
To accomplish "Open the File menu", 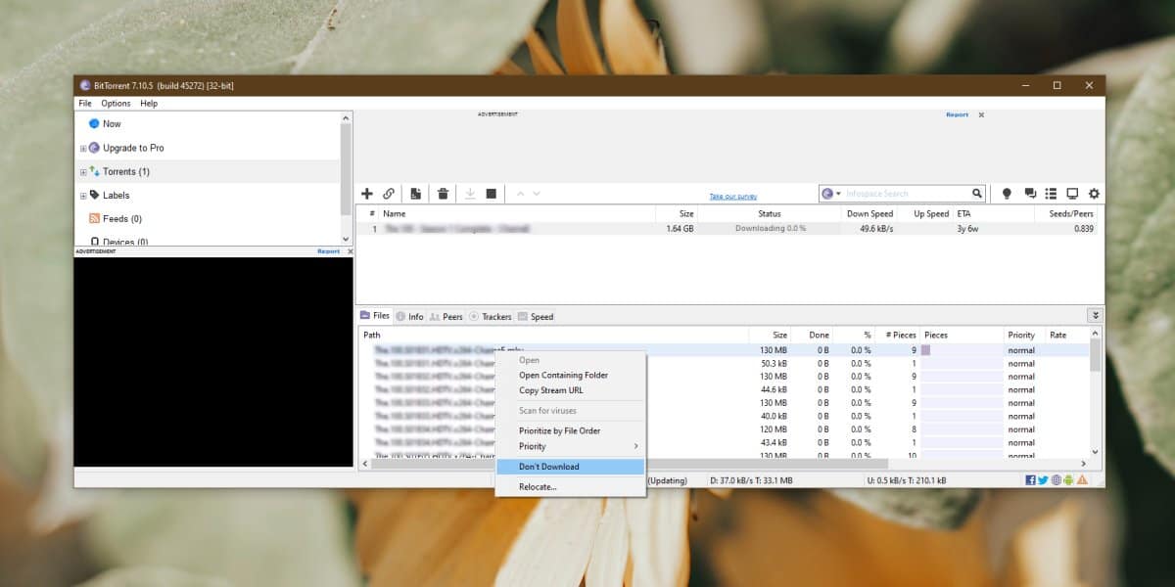I will click(85, 103).
